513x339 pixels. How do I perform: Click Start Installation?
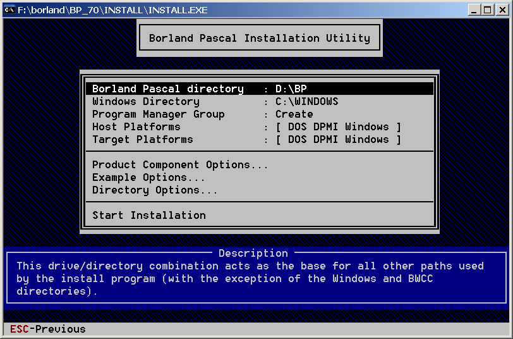pyautogui.click(x=260, y=215)
